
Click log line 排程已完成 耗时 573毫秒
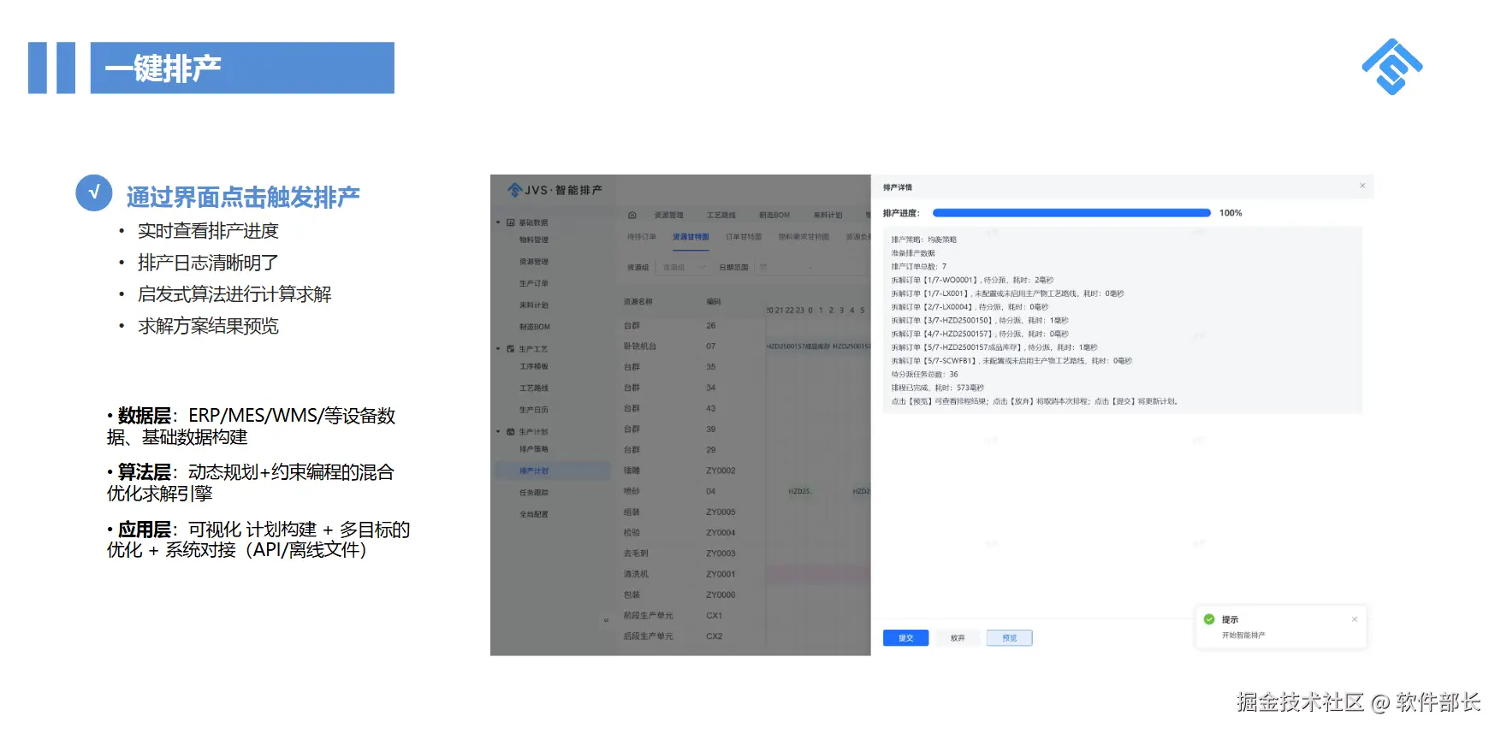point(938,388)
